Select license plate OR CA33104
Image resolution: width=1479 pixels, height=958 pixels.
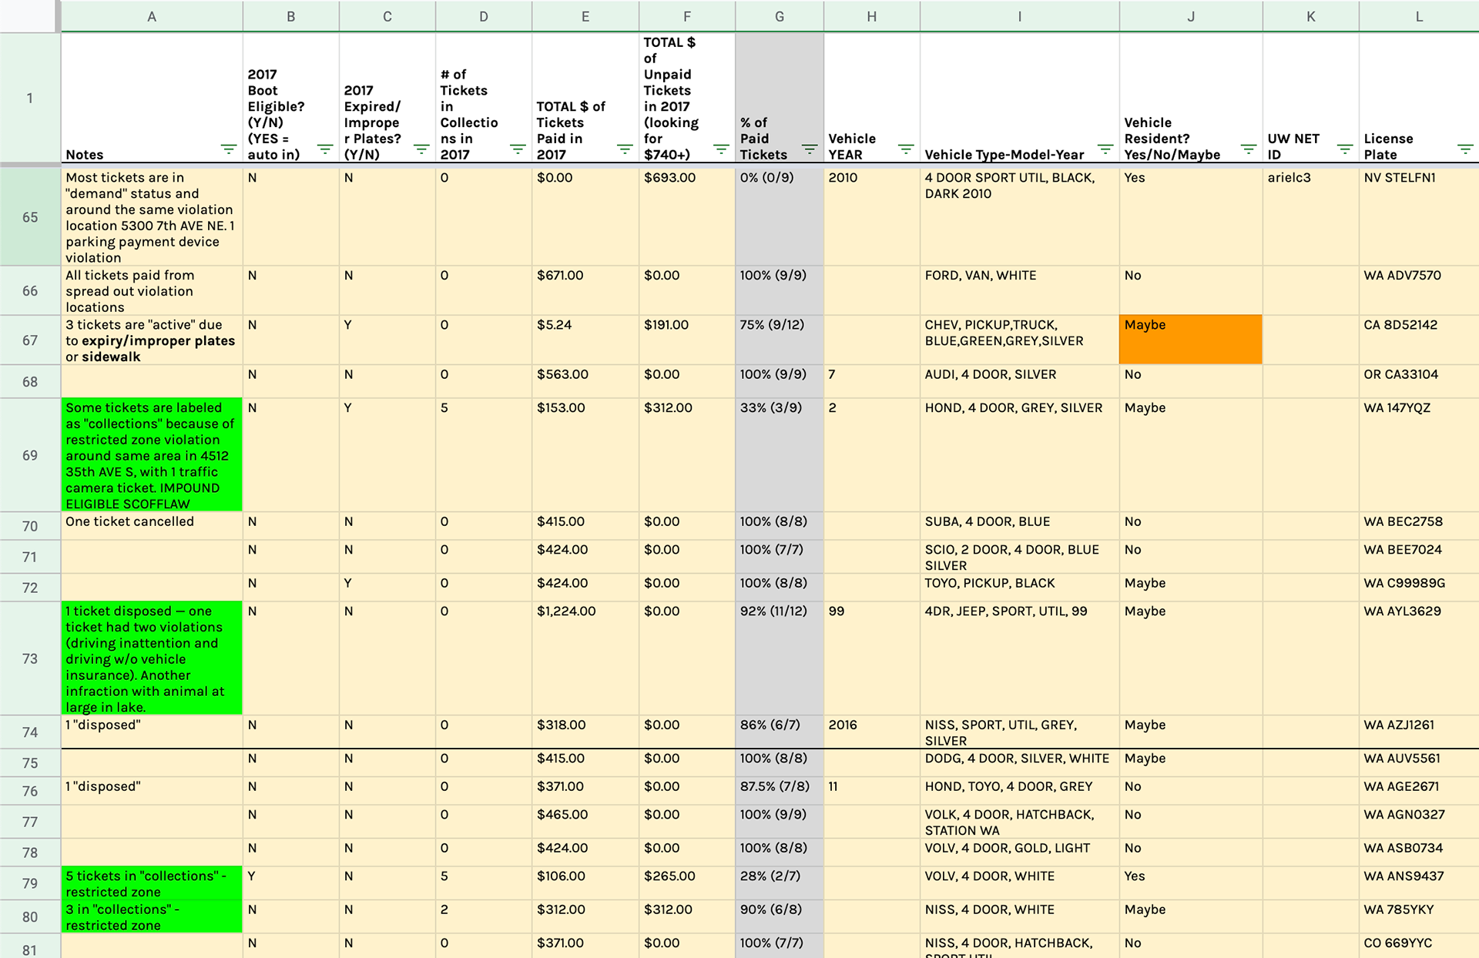point(1419,381)
